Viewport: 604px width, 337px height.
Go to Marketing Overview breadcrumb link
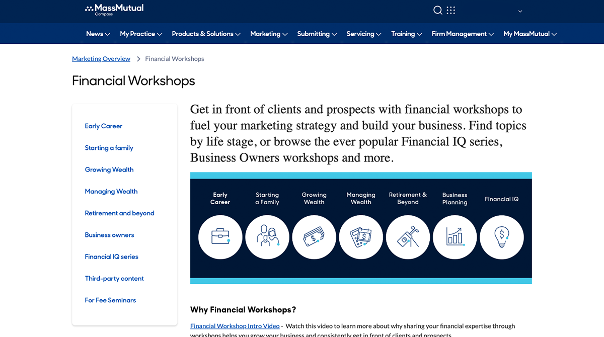click(101, 59)
